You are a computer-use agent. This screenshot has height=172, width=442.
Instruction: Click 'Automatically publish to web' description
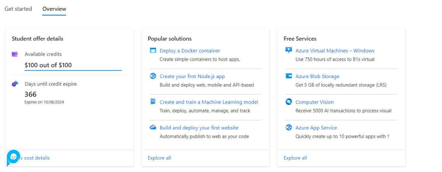pos(204,137)
